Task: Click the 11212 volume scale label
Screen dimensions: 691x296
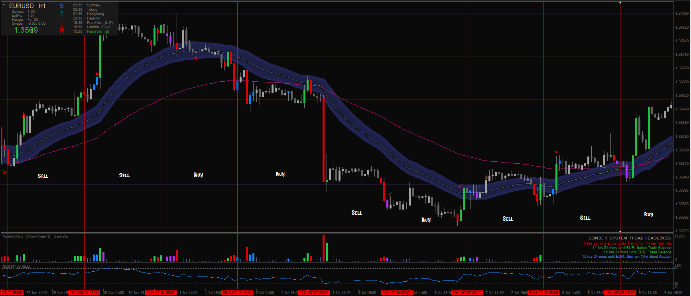Action: point(680,236)
